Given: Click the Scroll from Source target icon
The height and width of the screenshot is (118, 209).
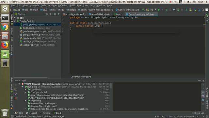Looking at the screenshot, I should tap(47, 14).
